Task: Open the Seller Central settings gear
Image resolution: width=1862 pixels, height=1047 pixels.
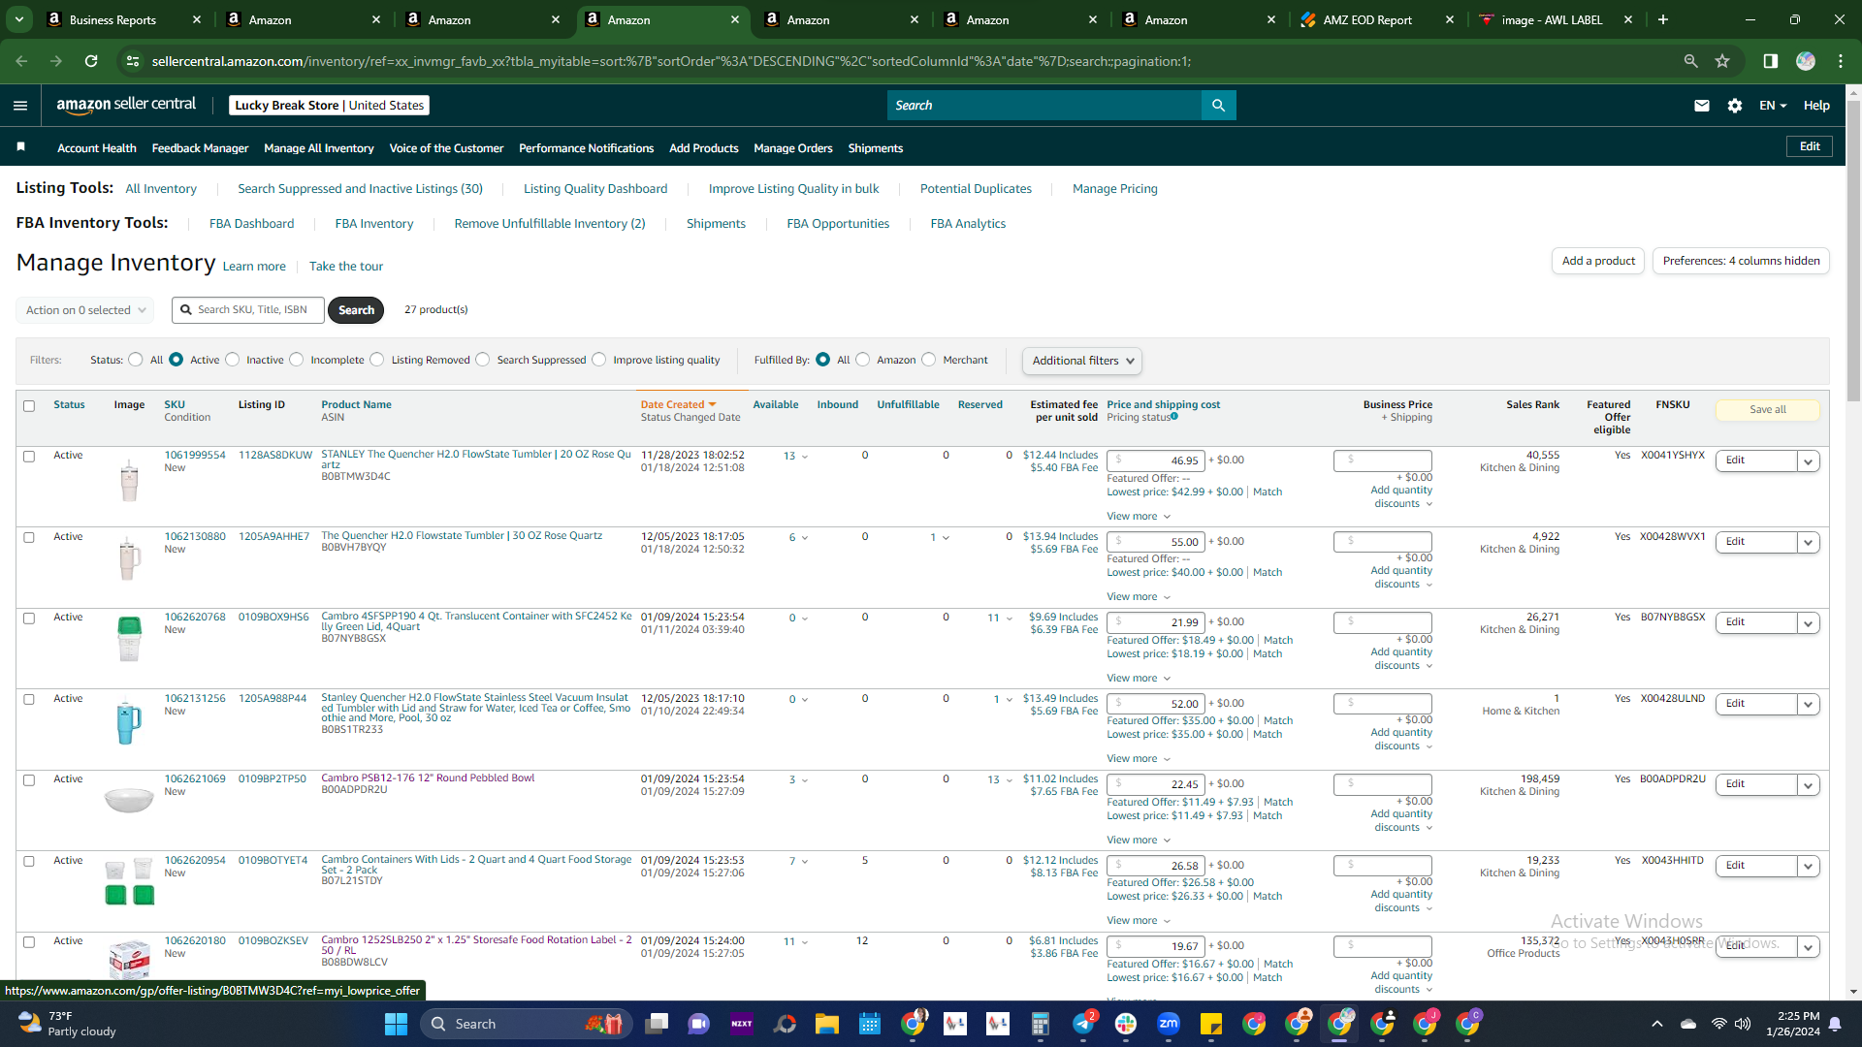Action: [1735, 106]
